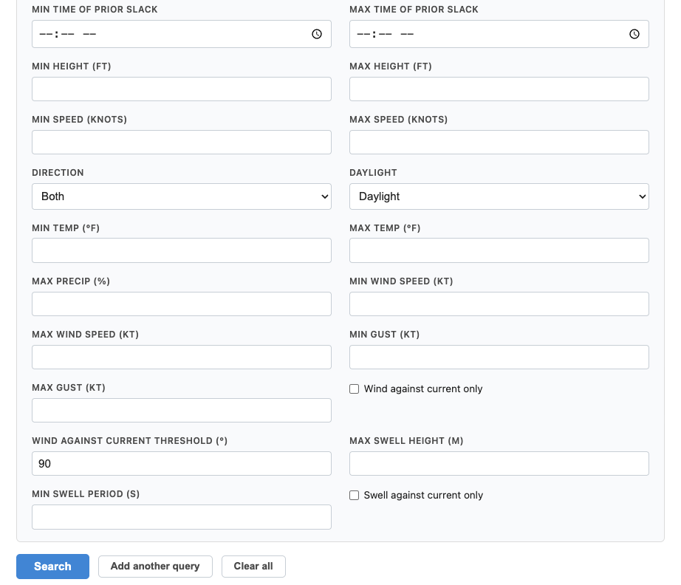Image resolution: width=681 pixels, height=585 pixels.
Task: Focus the Max Precip (%) field
Action: click(182, 304)
